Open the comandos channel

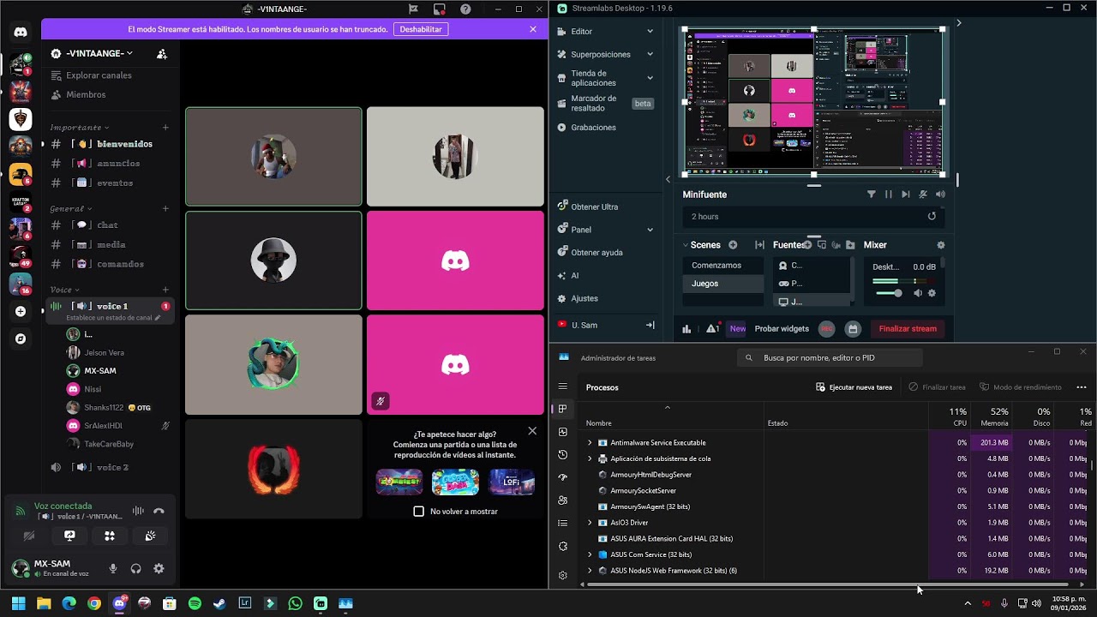click(109, 264)
